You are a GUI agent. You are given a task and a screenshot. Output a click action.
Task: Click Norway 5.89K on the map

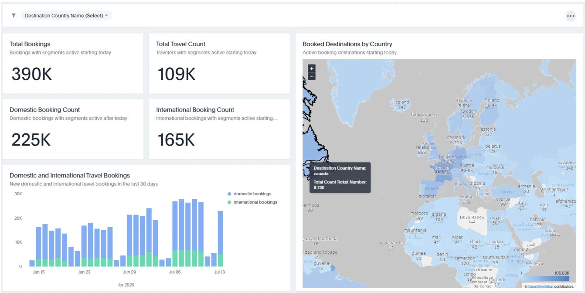(465, 103)
